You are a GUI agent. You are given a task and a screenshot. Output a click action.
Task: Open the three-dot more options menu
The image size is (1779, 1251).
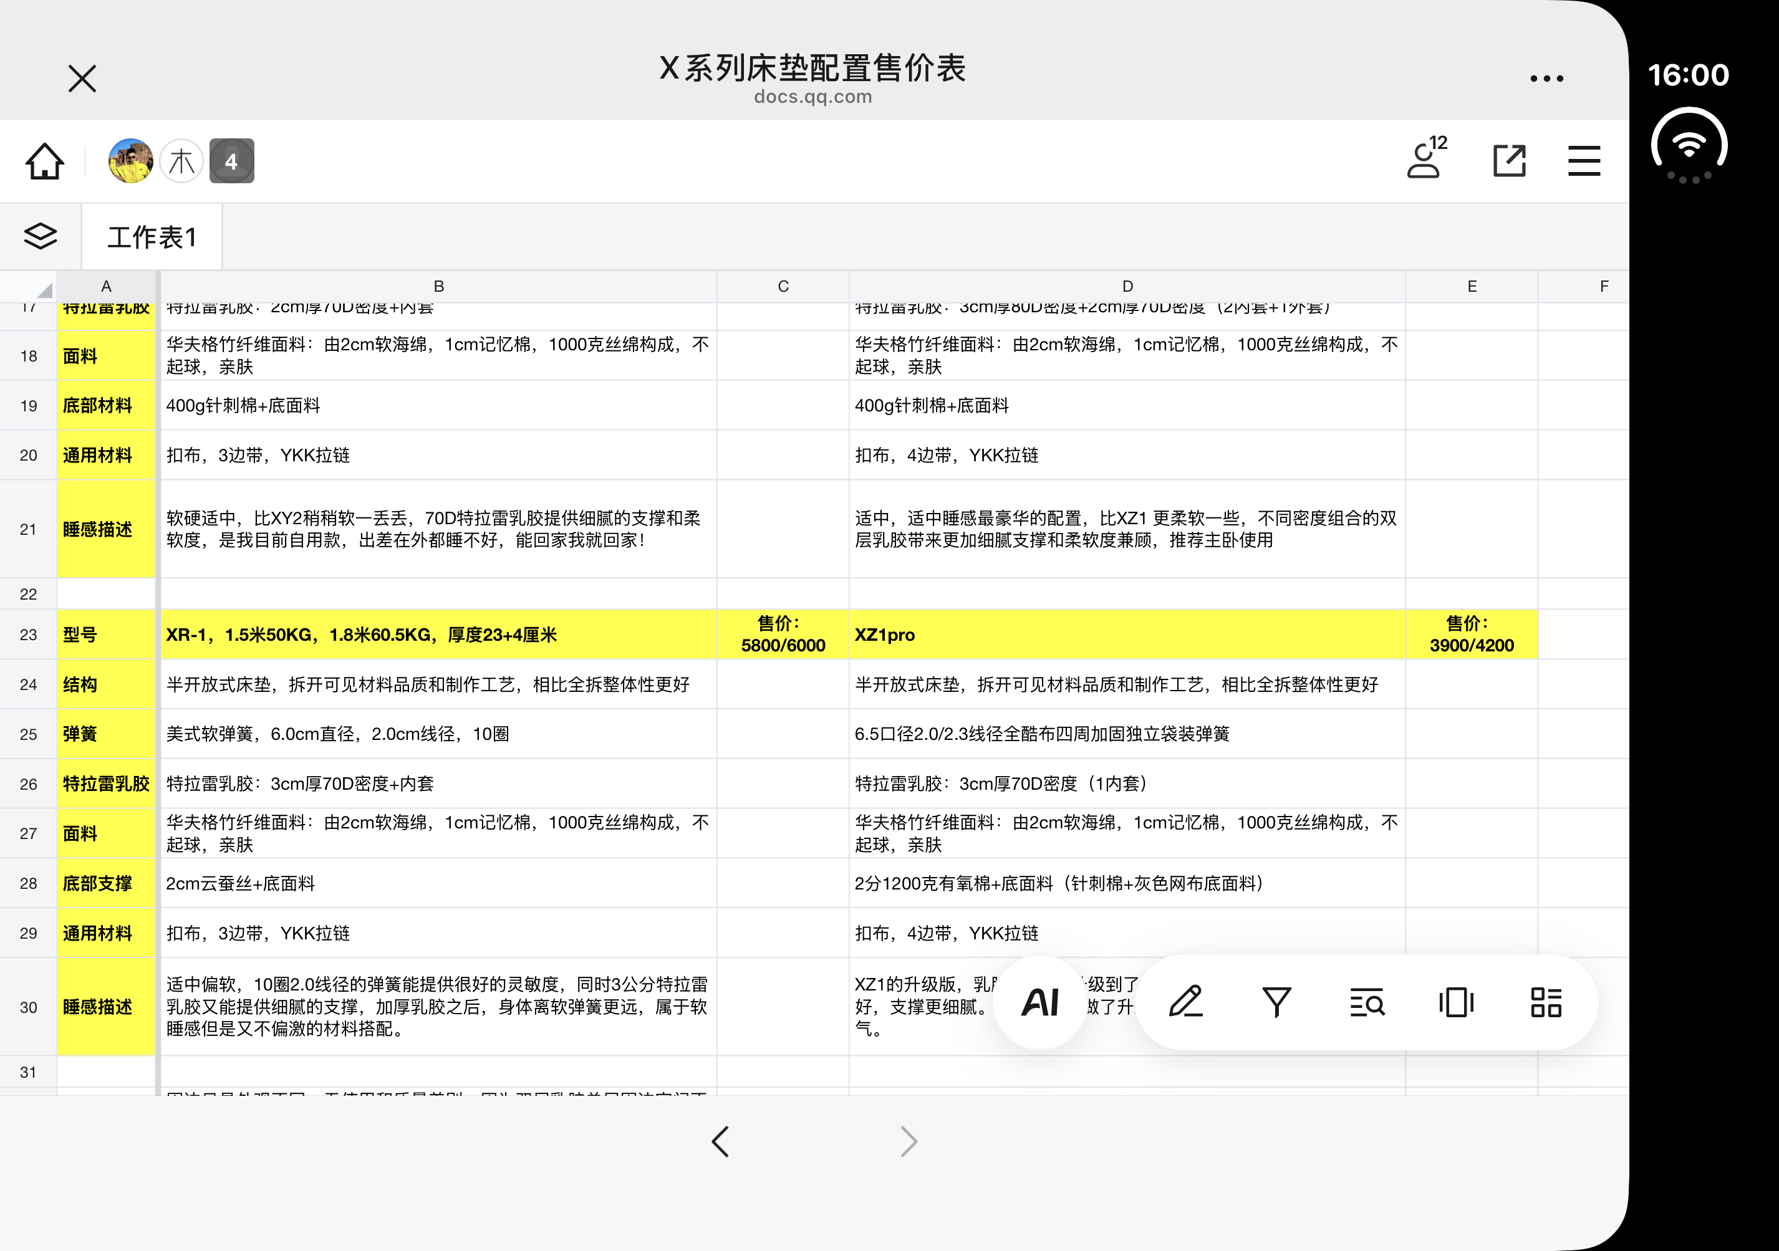pyautogui.click(x=1546, y=79)
